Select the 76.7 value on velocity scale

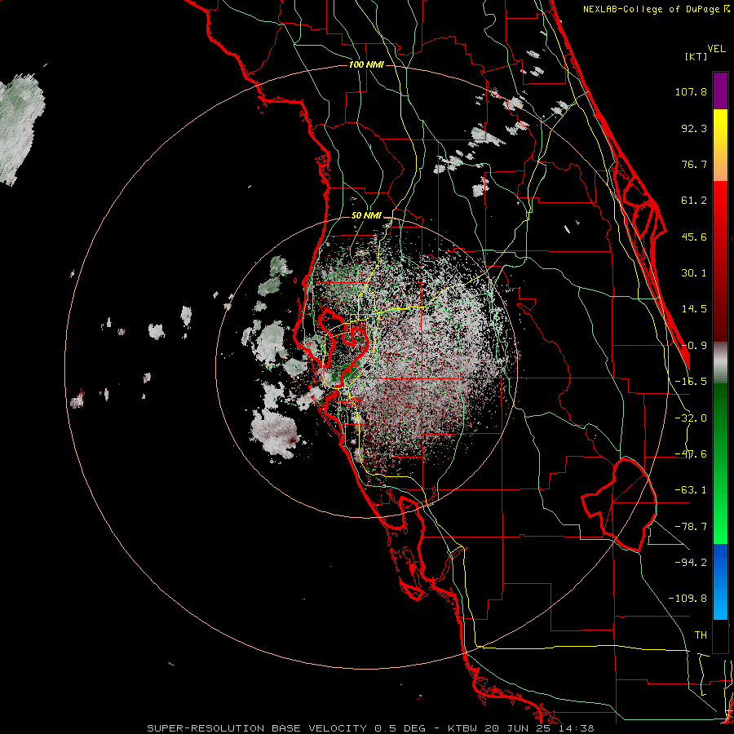pyautogui.click(x=694, y=164)
